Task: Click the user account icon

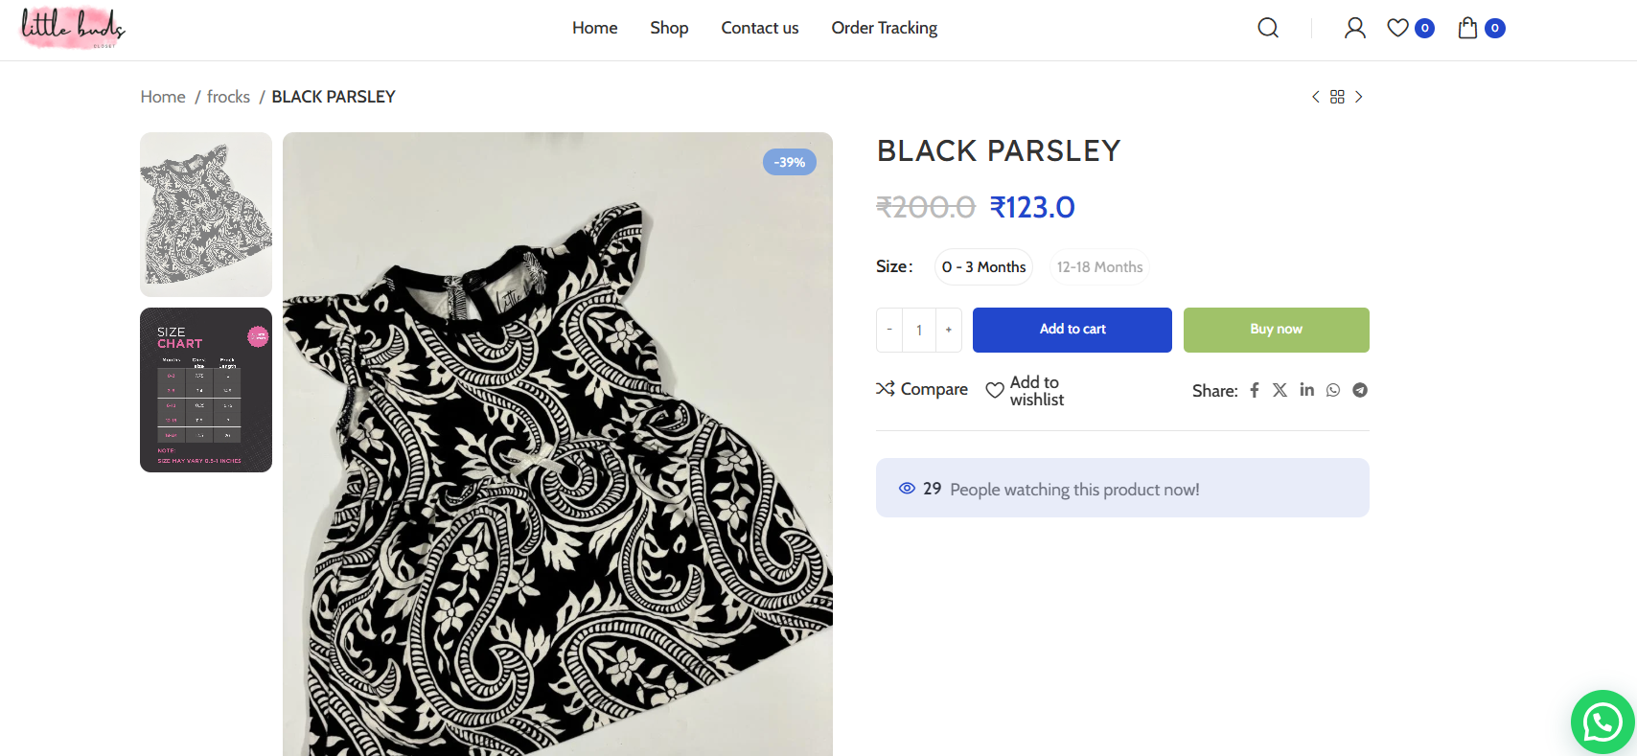Action: coord(1354,28)
